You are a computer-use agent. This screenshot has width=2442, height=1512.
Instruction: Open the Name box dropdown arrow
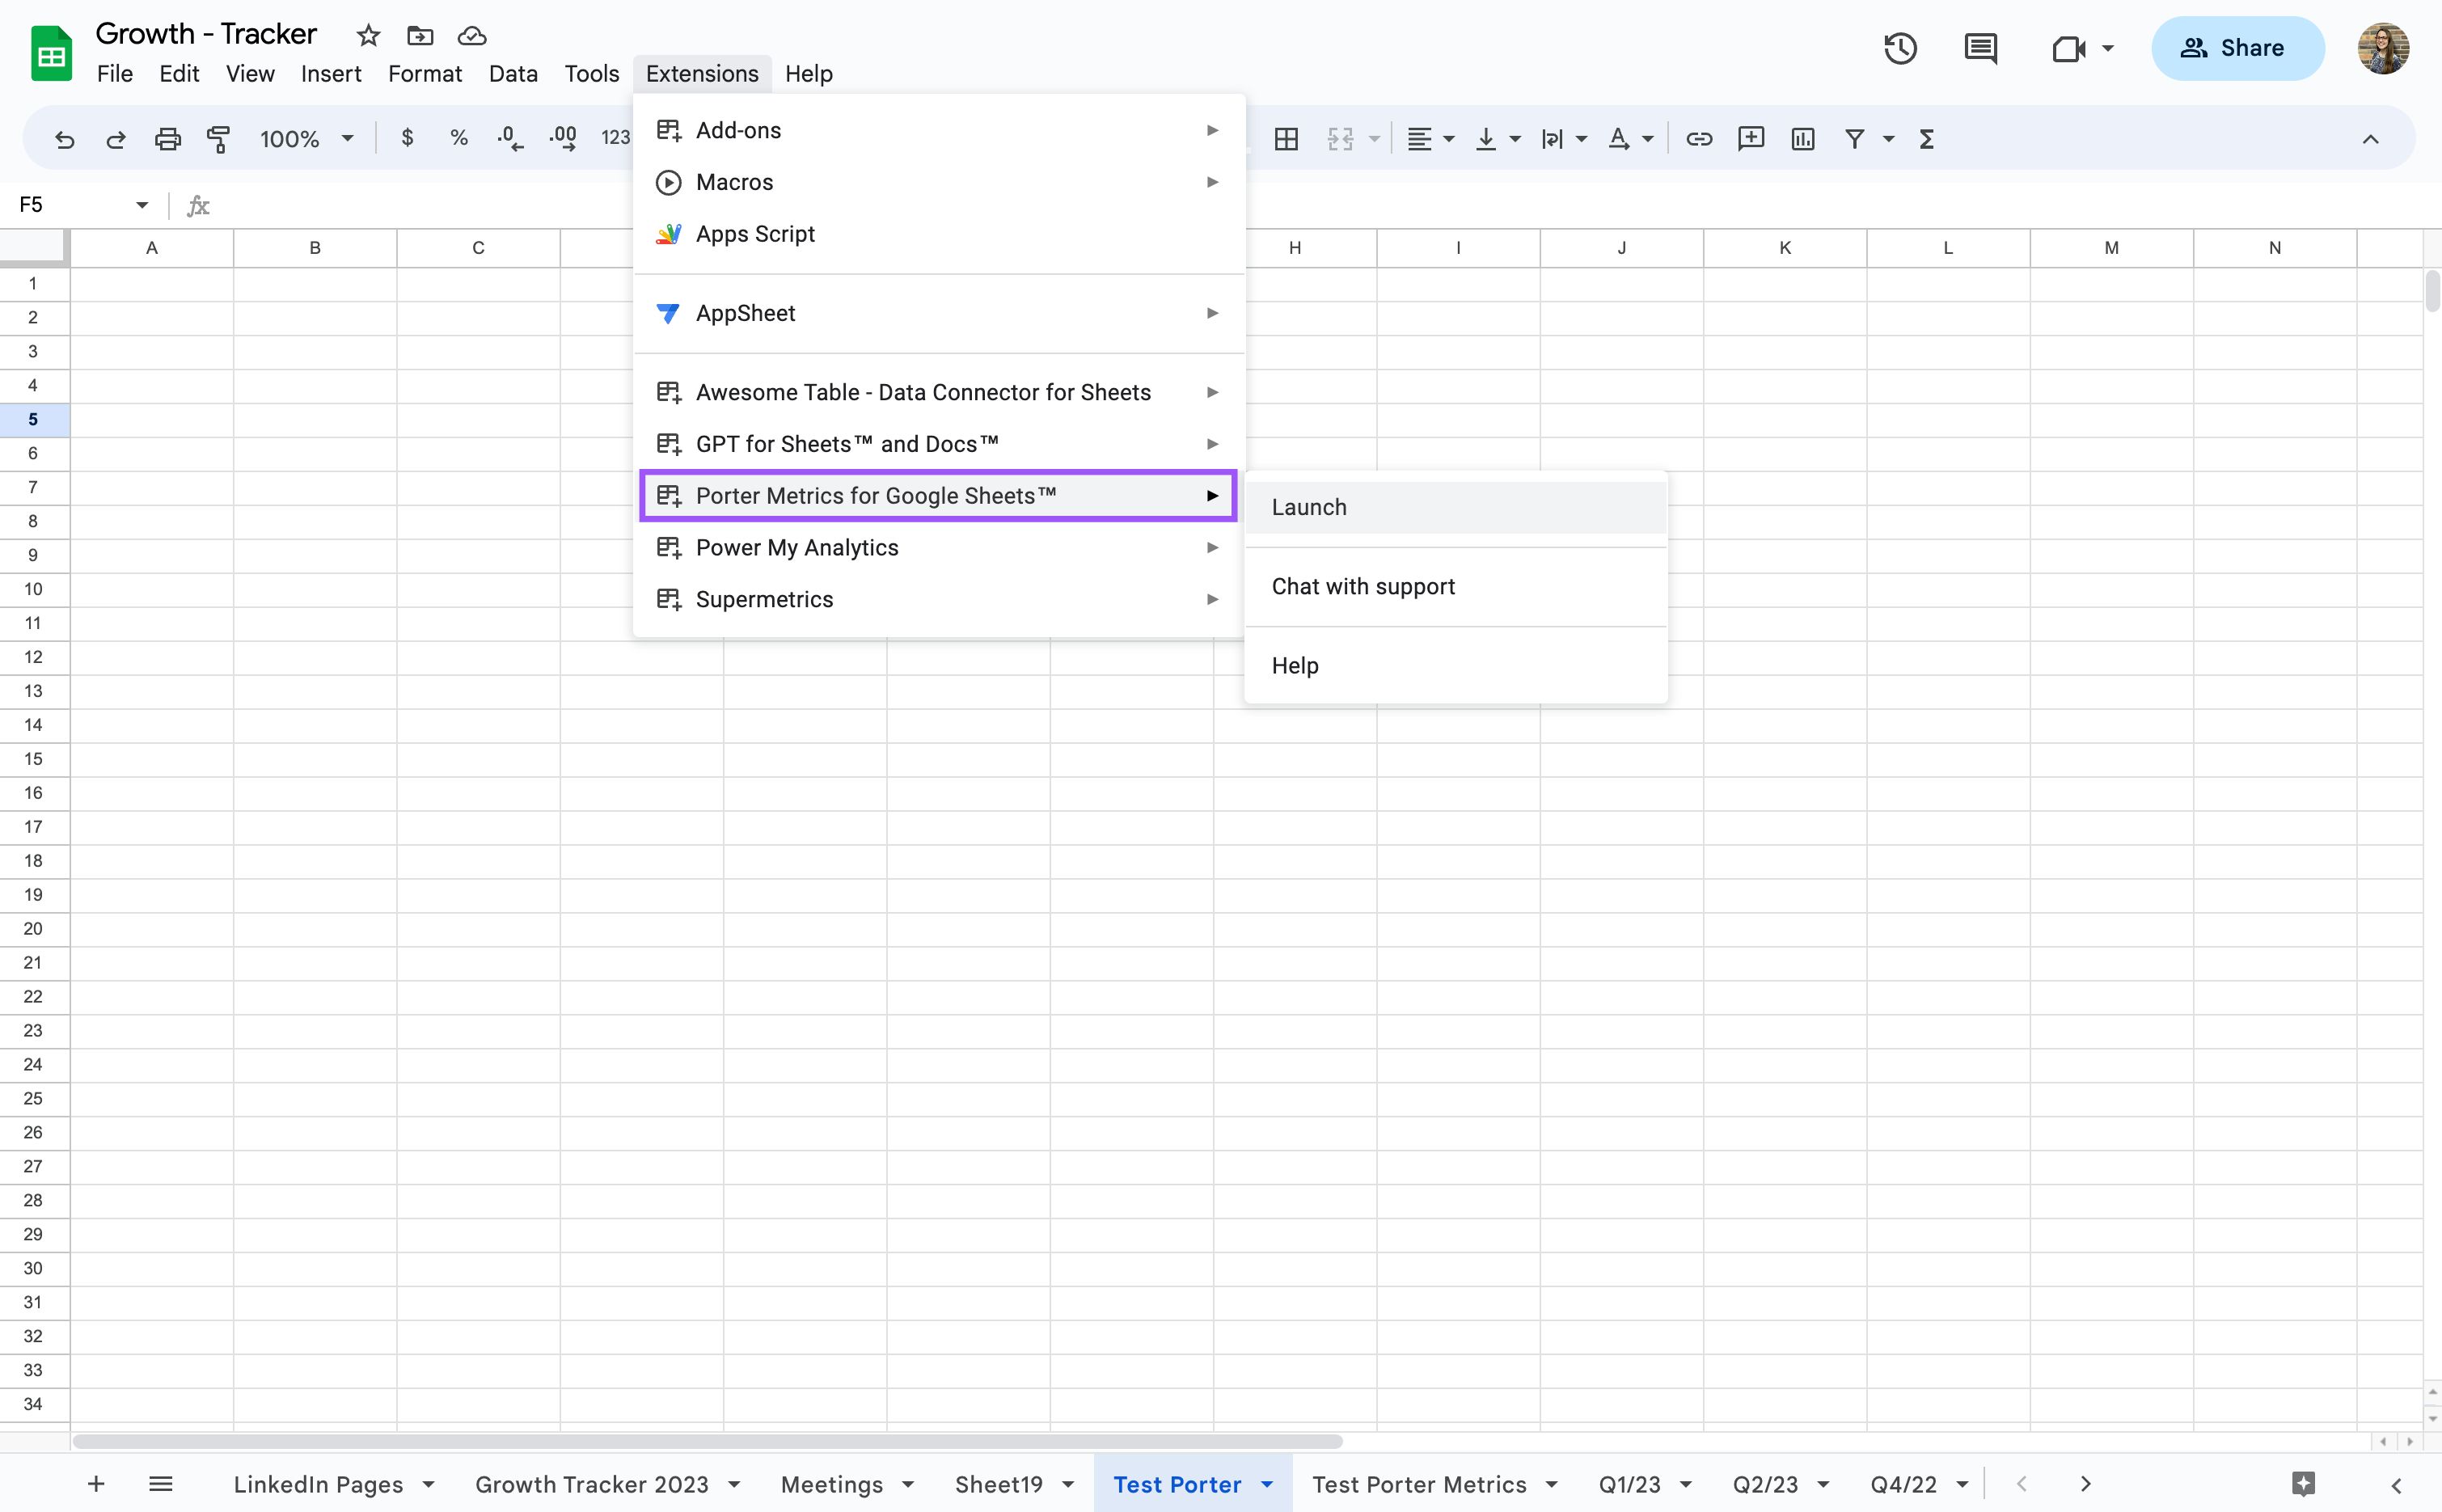click(x=142, y=205)
